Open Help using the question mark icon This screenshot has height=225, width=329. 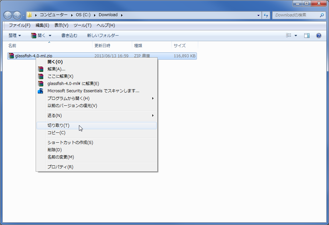pyautogui.click(x=318, y=36)
